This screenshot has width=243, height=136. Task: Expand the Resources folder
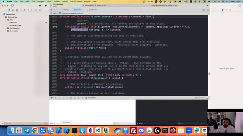[6, 31]
